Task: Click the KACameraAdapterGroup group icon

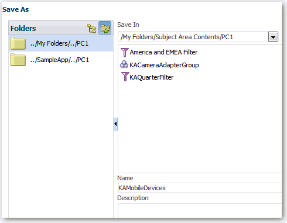Action: point(124,64)
